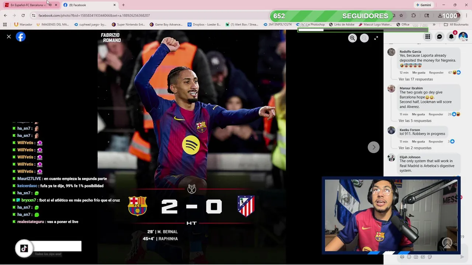The width and height of the screenshot is (472, 265).
Task: Open IMAGENES DEL MA... bookmark
Action: (x=53, y=25)
